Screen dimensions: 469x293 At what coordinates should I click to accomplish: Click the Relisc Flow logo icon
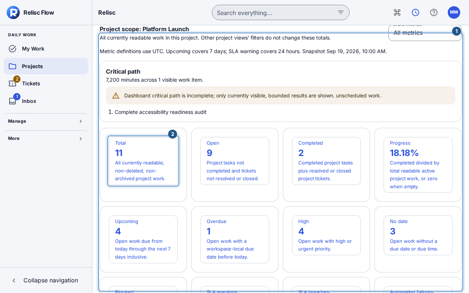13,12
